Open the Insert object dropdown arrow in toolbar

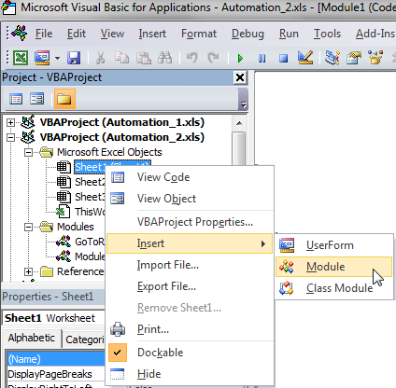(57, 58)
